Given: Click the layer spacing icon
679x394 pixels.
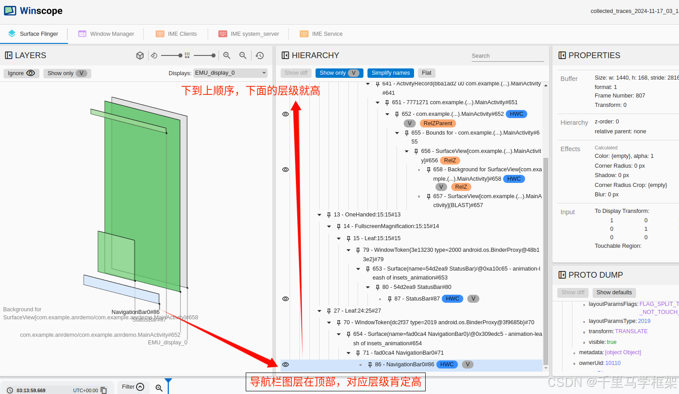Looking at the screenshot, I should [x=187, y=55].
